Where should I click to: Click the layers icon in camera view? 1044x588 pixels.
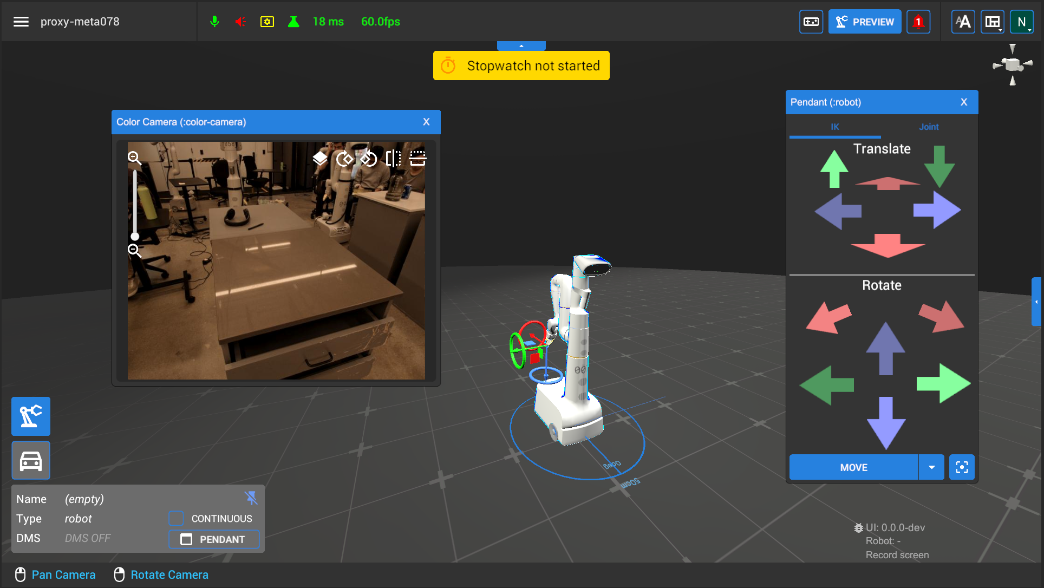coord(320,158)
